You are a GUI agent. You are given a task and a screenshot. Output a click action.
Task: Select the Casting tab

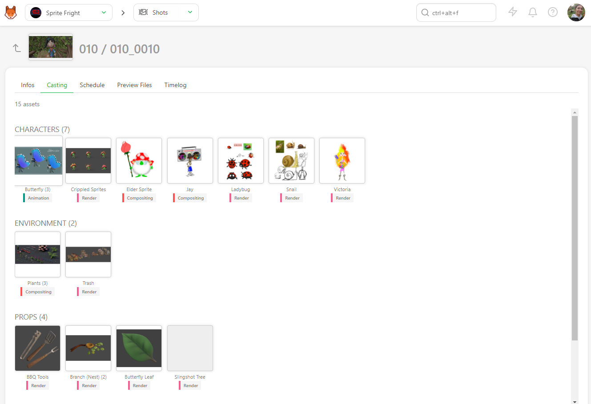(x=57, y=85)
